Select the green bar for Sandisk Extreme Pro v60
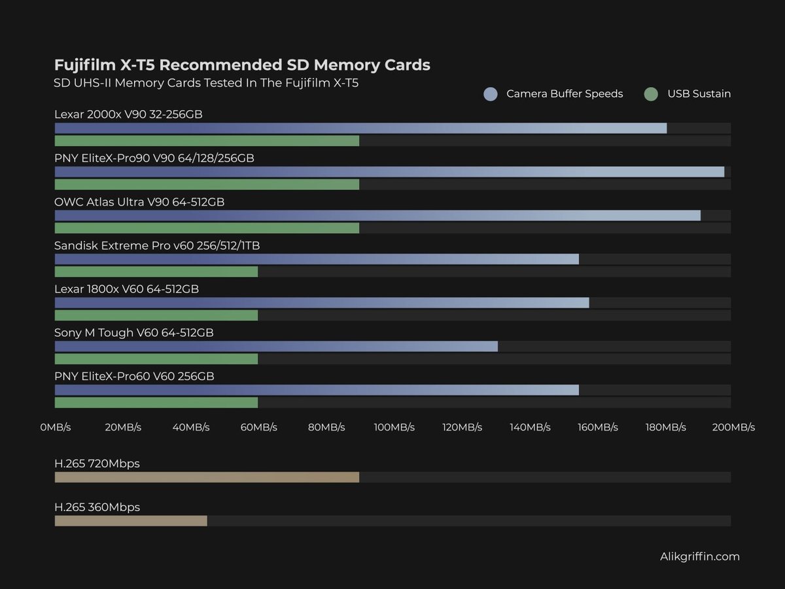Image resolution: width=785 pixels, height=589 pixels. tap(156, 271)
